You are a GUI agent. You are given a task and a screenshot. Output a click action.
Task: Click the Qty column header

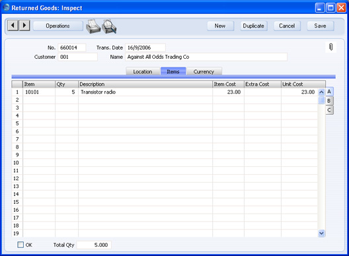point(67,84)
